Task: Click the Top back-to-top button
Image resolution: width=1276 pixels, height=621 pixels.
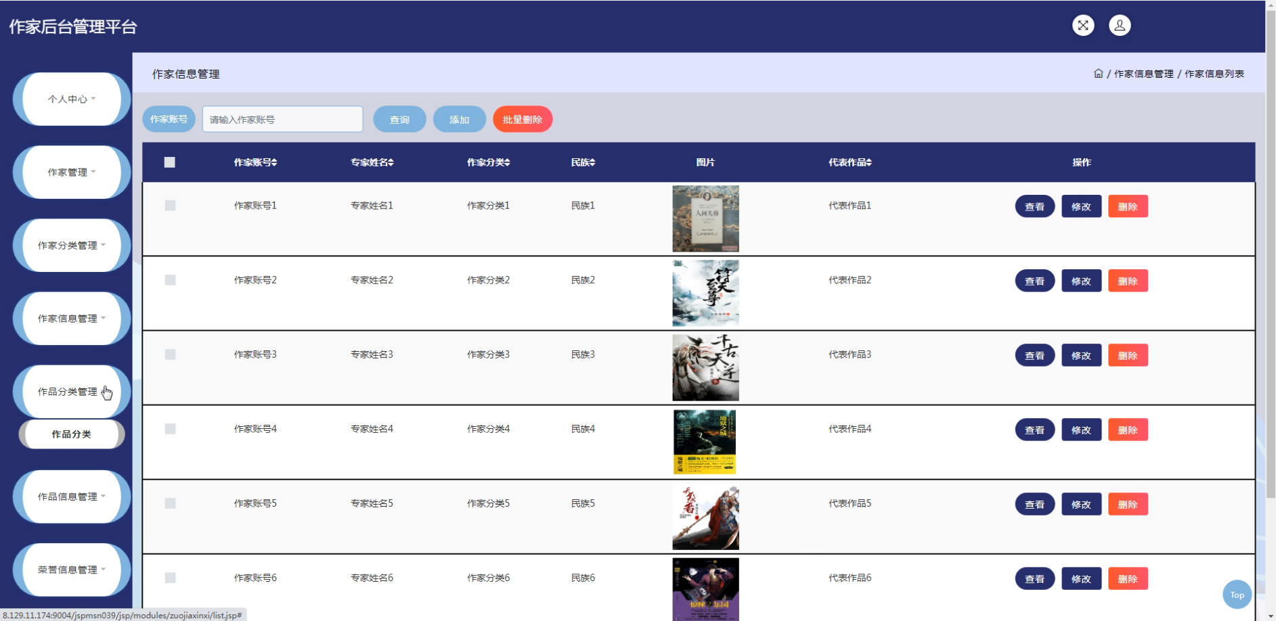Action: pyautogui.click(x=1237, y=595)
